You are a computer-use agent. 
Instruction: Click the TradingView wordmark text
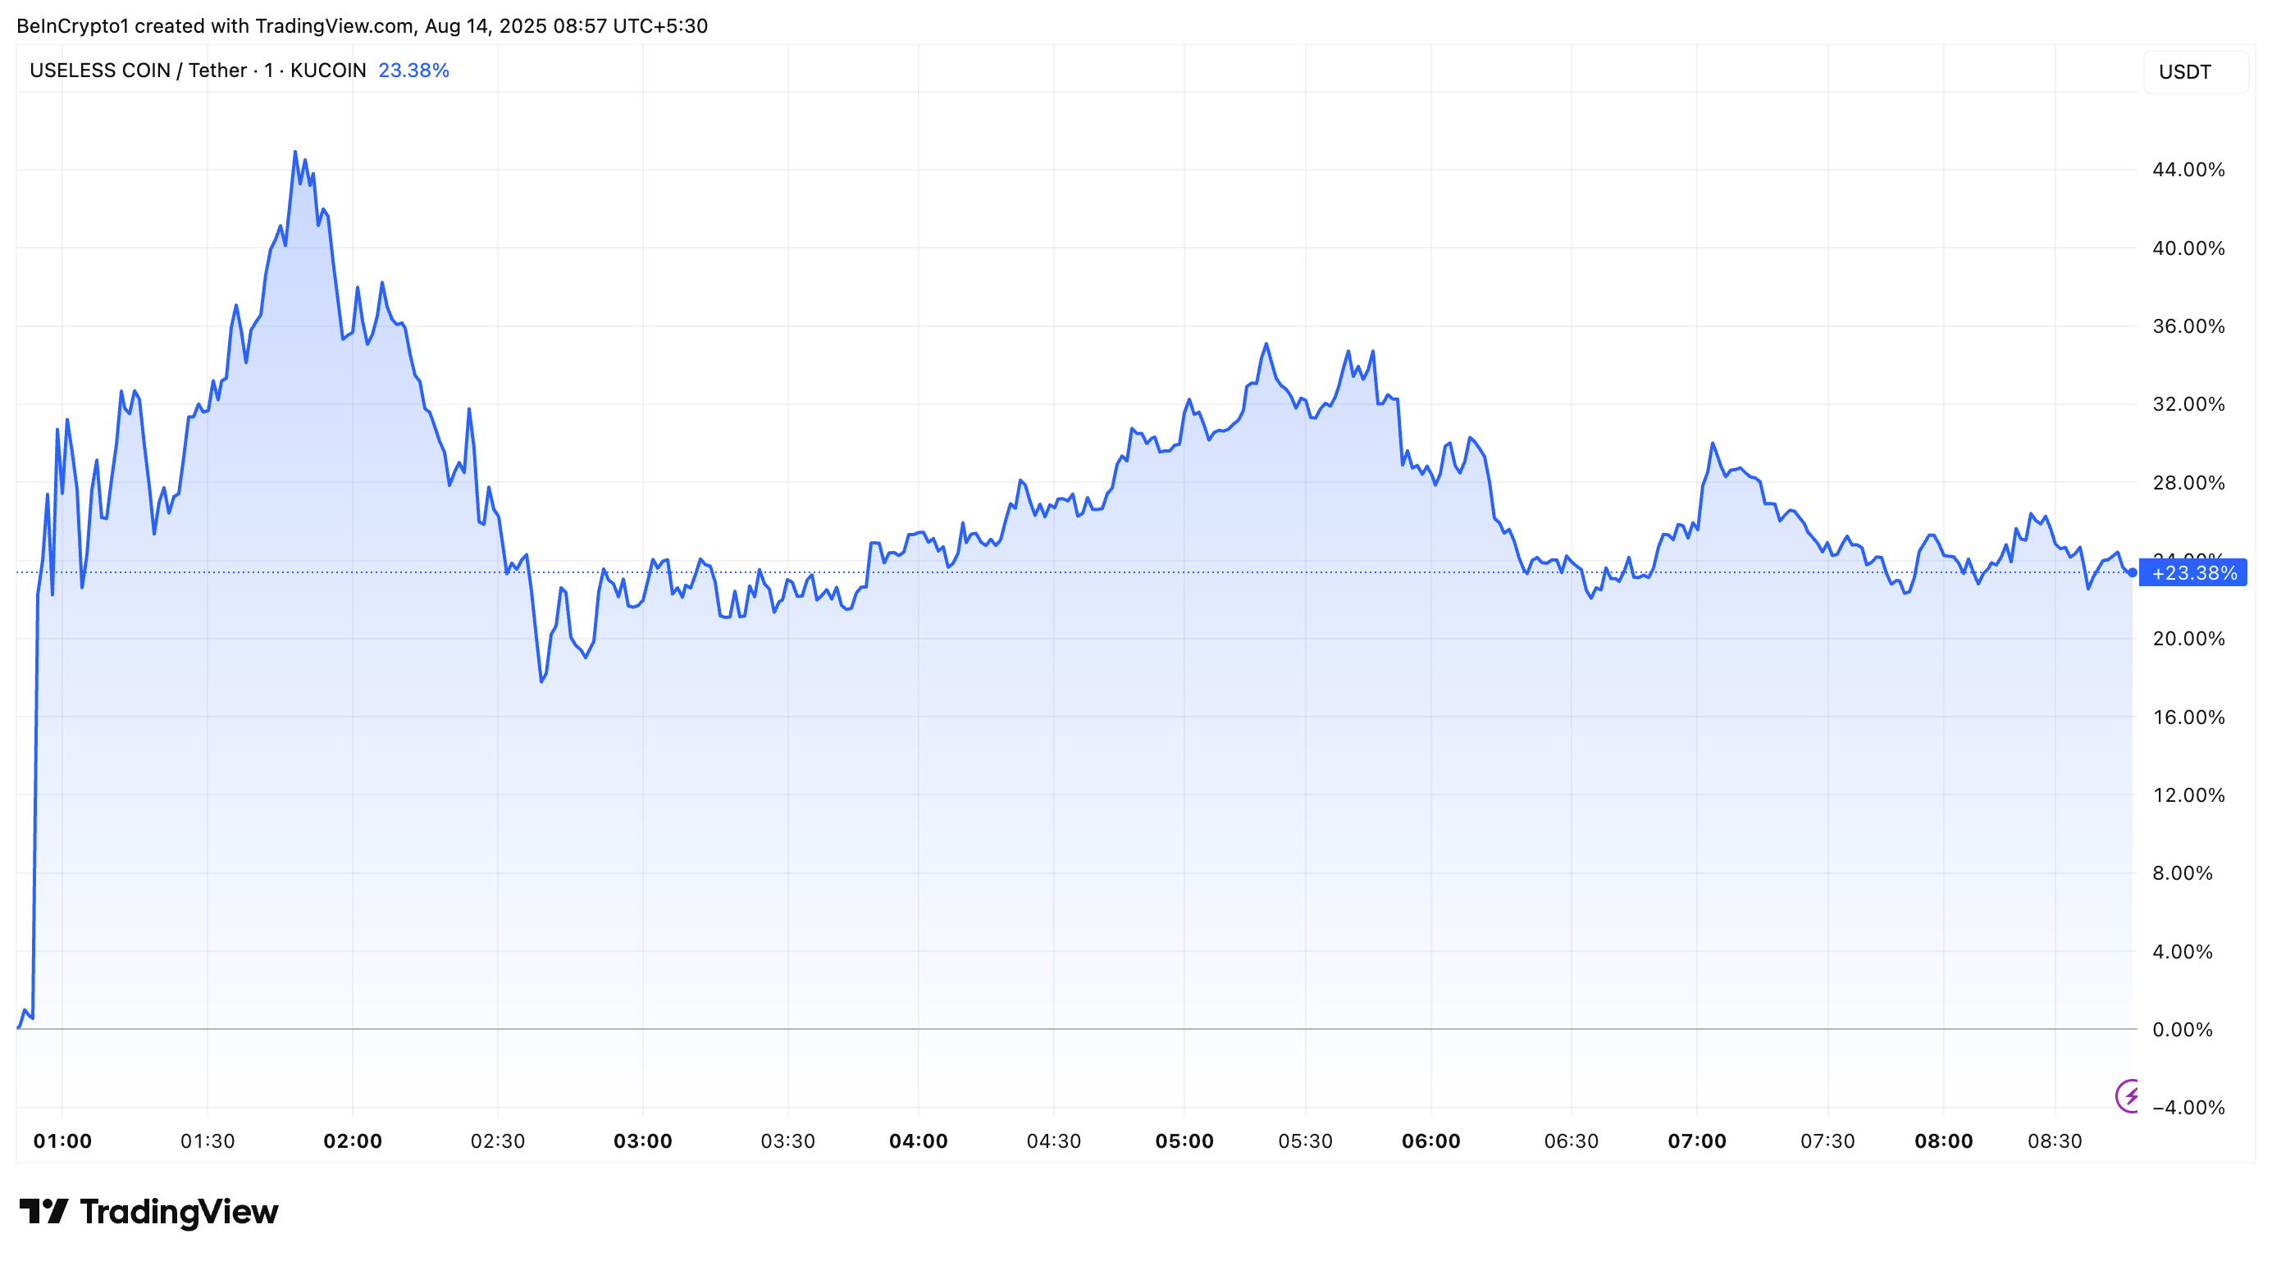click(x=179, y=1212)
